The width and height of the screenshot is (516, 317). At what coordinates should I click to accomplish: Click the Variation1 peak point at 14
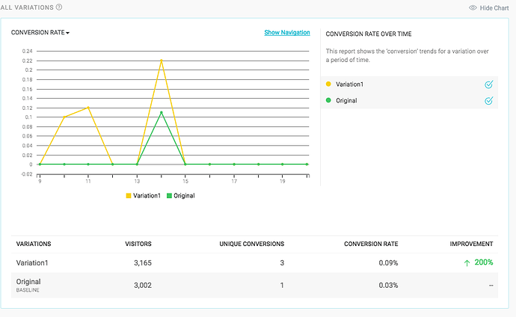point(162,61)
